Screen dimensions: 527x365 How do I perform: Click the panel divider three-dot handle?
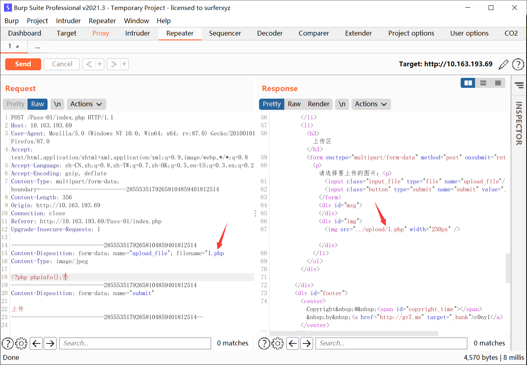click(256, 213)
